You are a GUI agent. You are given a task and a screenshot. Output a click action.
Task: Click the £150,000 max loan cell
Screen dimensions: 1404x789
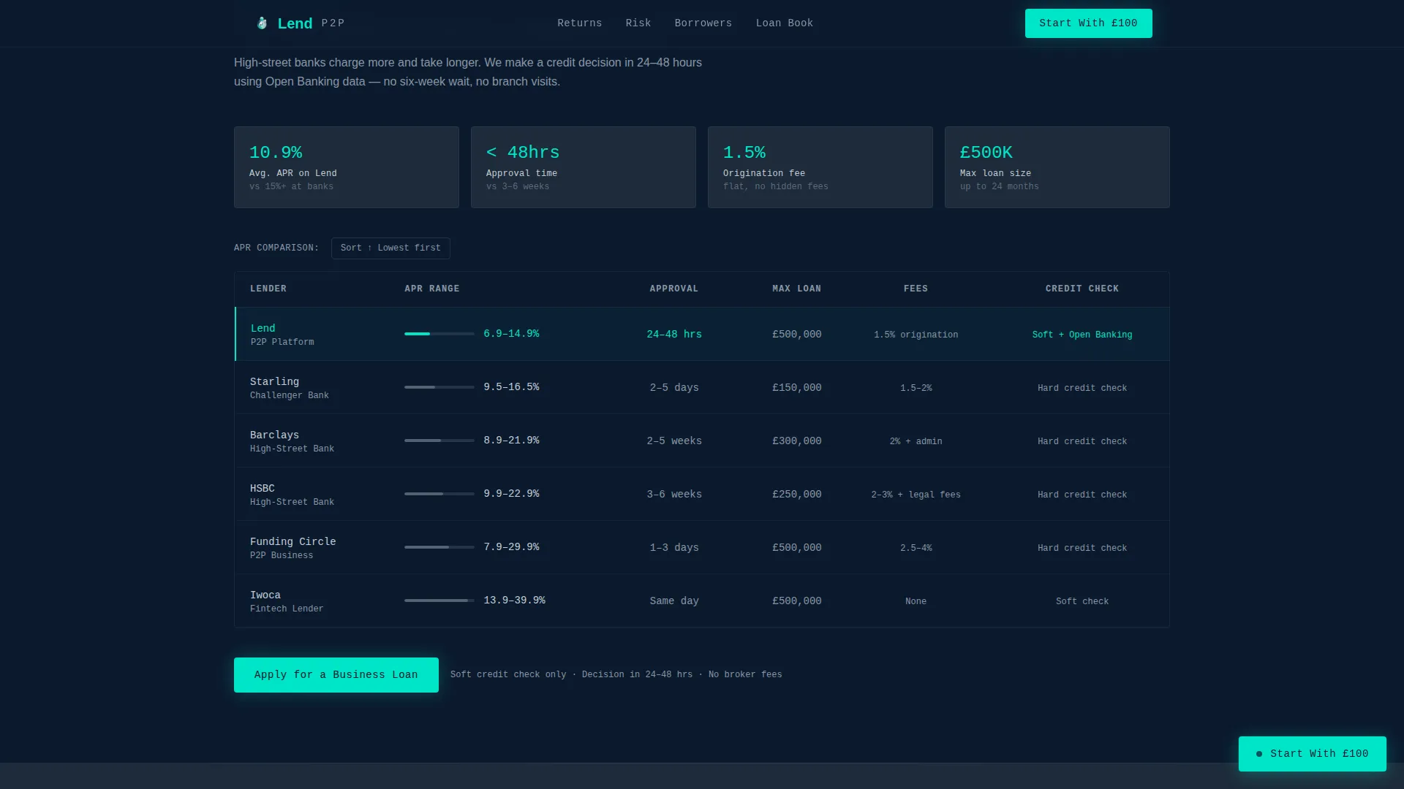click(x=797, y=388)
